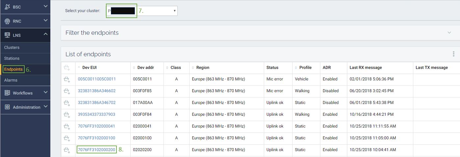Click the BSC satellite dish icon
Screen dimensions: 460x157
(7, 7)
